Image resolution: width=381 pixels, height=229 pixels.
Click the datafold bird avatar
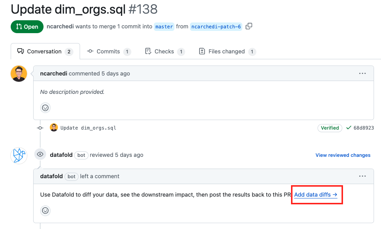pyautogui.click(x=19, y=155)
